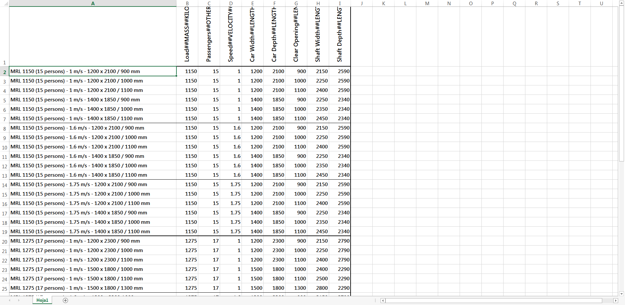The image size is (625, 305).
Task: Click Passengers value 17 in row 20
Action: pyautogui.click(x=209, y=241)
